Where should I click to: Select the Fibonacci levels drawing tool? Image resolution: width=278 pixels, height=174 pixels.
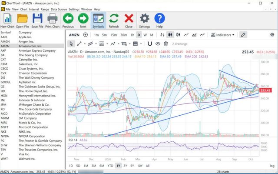[x=102, y=43]
